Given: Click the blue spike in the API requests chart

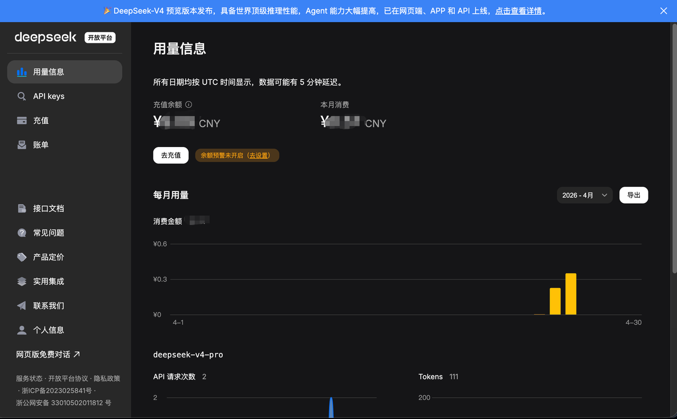Looking at the screenshot, I should 331,408.
